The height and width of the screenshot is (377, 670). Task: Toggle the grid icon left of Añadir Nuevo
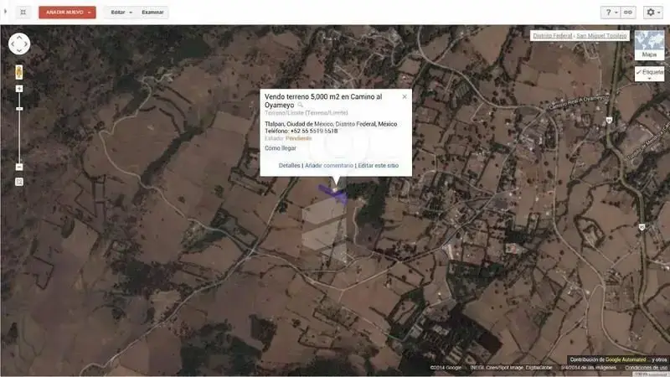pyautogui.click(x=23, y=13)
